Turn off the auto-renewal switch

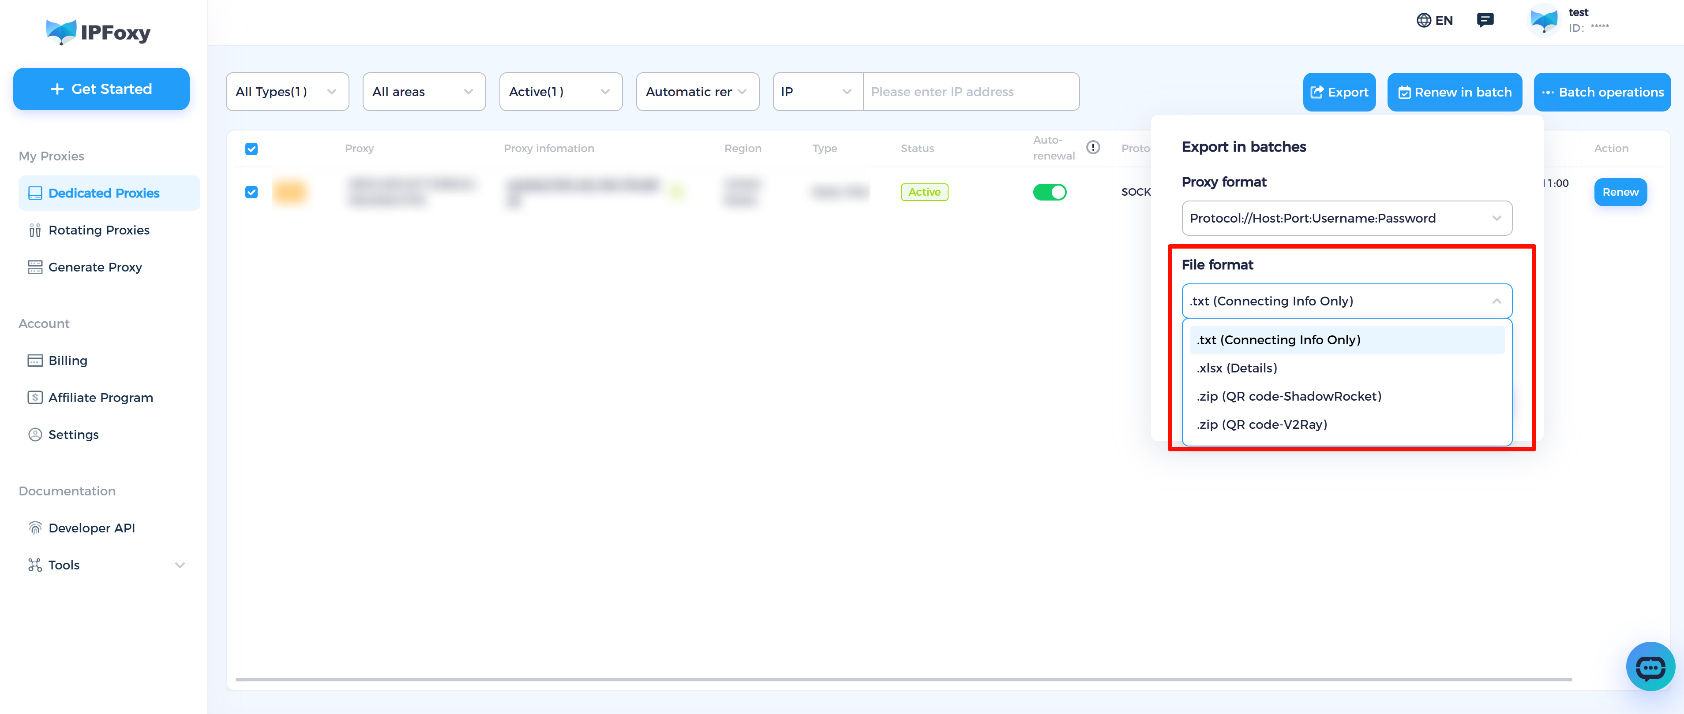(1049, 192)
